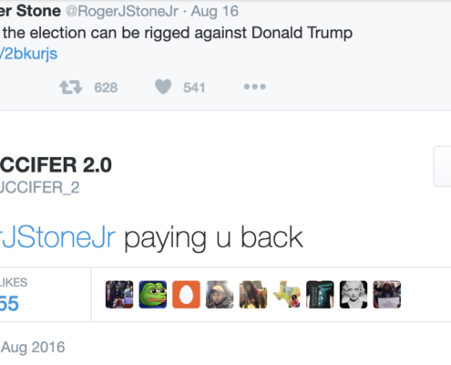The image size is (451, 365).
Task: Like the tweet using the heart icon
Action: (163, 87)
